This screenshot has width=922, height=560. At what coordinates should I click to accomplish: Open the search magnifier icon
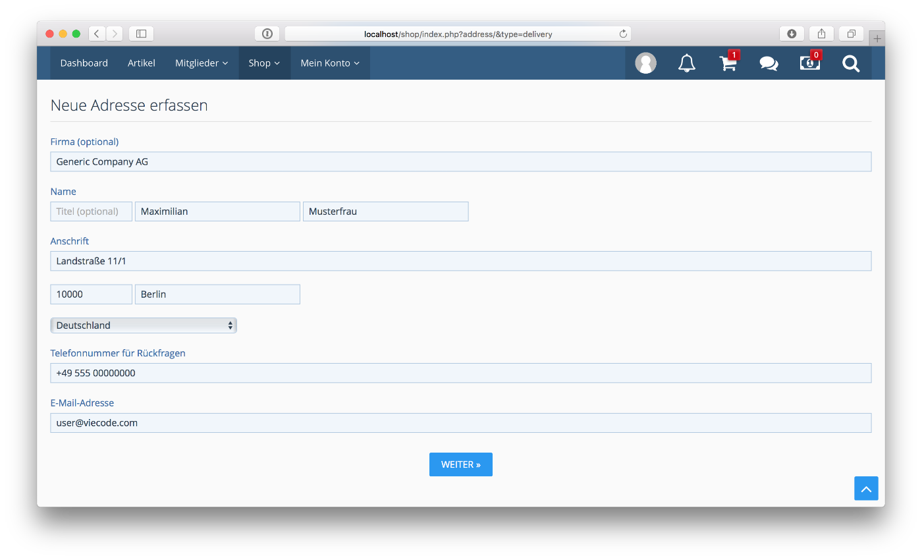click(x=851, y=63)
